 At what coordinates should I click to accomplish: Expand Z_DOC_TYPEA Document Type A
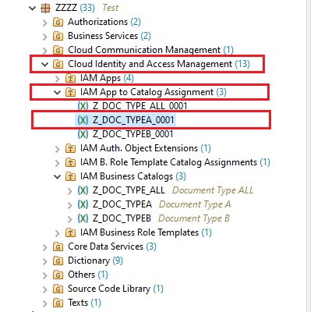[69, 205]
